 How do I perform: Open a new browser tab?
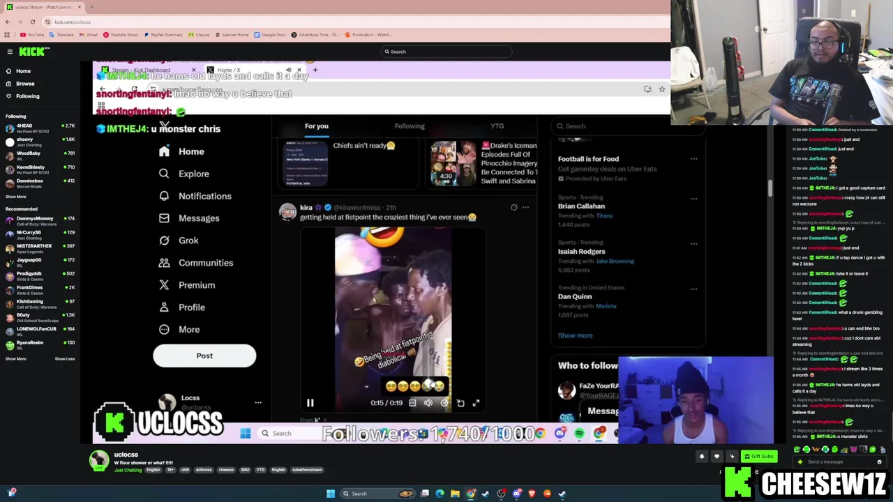[x=91, y=7]
